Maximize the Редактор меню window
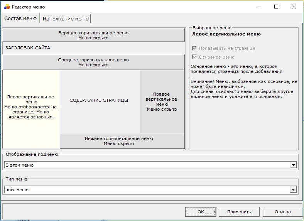This screenshot has height=221, width=304. click(276, 7)
